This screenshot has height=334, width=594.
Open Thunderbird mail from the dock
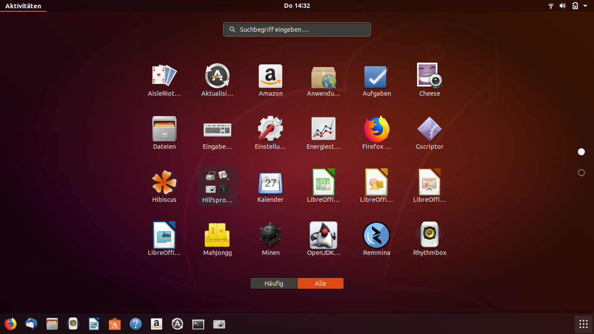(x=31, y=324)
